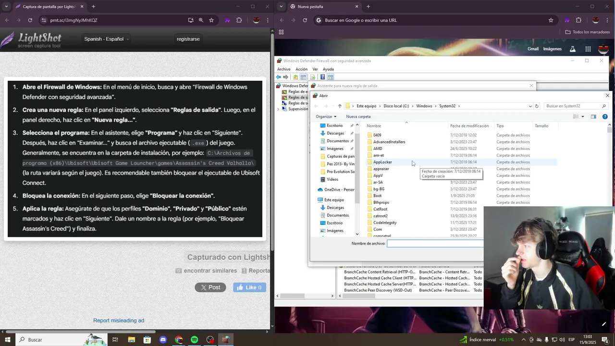Show hidden system tray icons
The width and height of the screenshot is (615, 346).
[x=523, y=340]
